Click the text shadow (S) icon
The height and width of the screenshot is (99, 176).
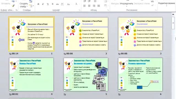point(53,4)
